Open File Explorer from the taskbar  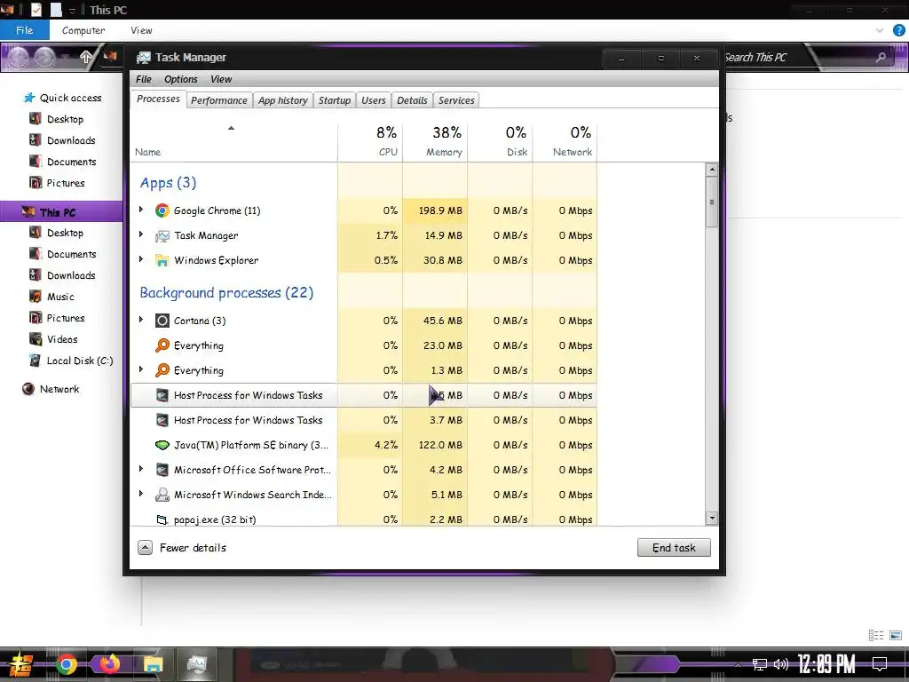[x=153, y=664]
